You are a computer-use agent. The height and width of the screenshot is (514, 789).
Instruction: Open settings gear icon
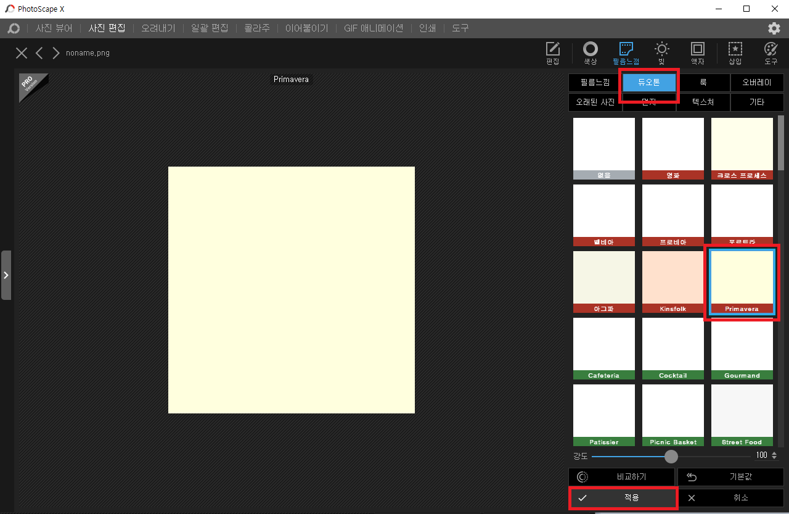pyautogui.click(x=774, y=28)
